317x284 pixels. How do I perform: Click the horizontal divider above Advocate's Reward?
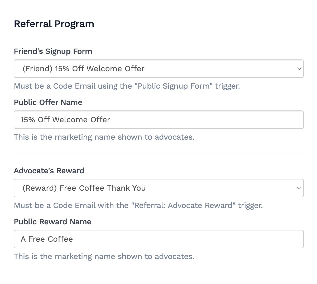[x=158, y=154]
